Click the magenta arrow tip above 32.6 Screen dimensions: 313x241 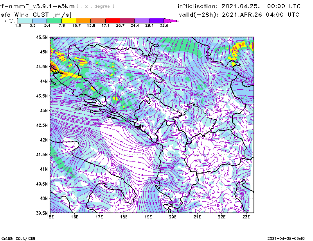coord(171,21)
